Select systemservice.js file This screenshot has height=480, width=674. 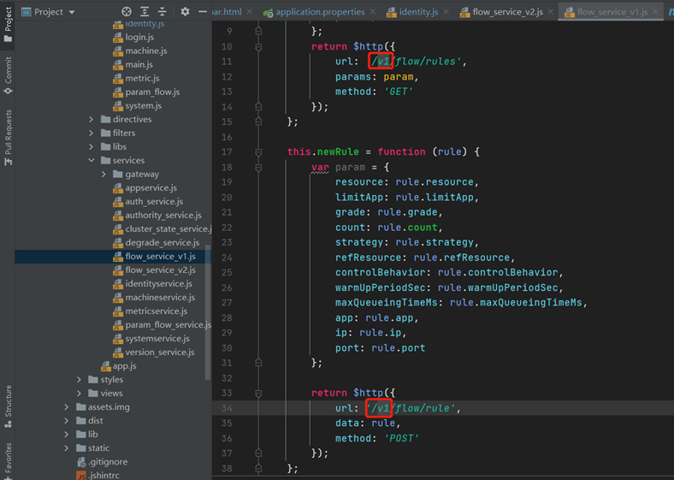[x=151, y=339]
